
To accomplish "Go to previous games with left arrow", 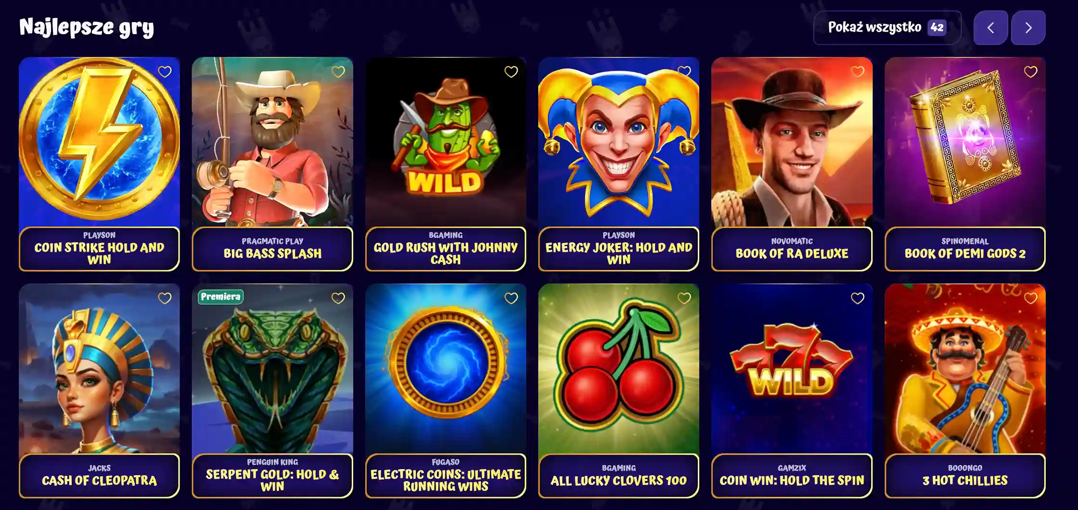I will (x=990, y=28).
